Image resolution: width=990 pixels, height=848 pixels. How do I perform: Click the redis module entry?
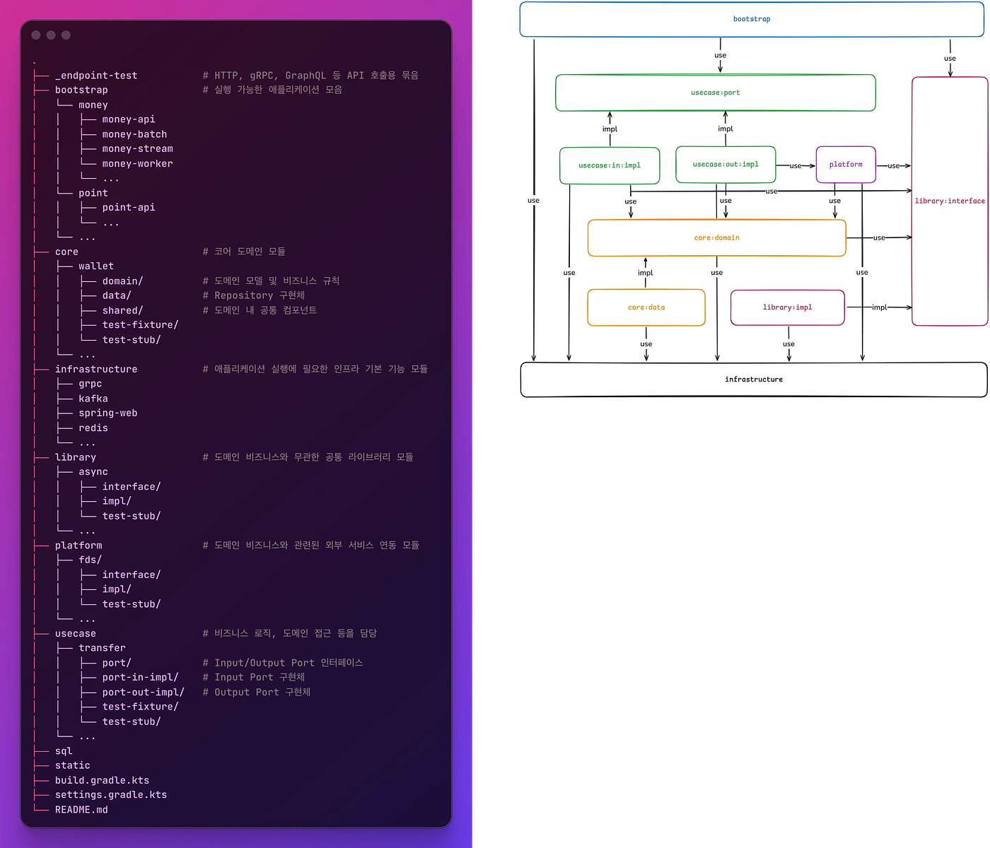tap(93, 428)
